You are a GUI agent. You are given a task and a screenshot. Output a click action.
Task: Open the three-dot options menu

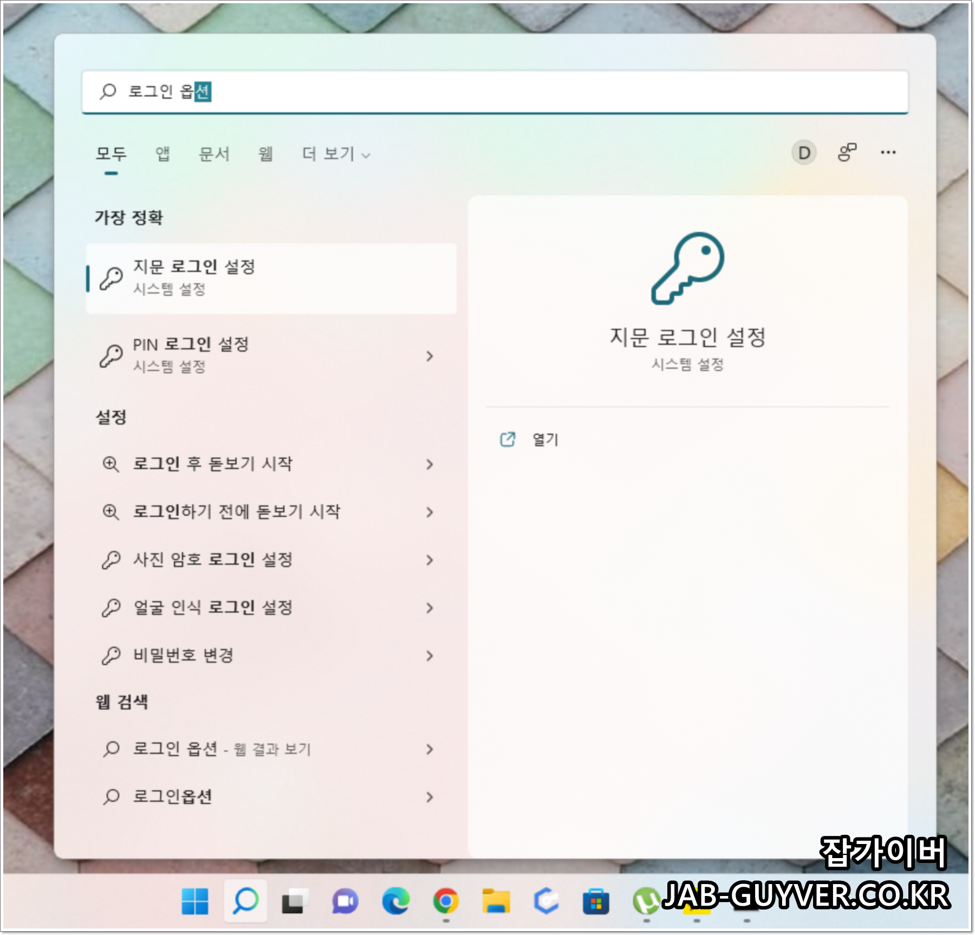(888, 152)
